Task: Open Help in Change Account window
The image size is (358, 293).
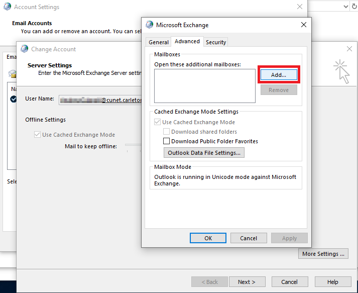Action: [x=333, y=282]
